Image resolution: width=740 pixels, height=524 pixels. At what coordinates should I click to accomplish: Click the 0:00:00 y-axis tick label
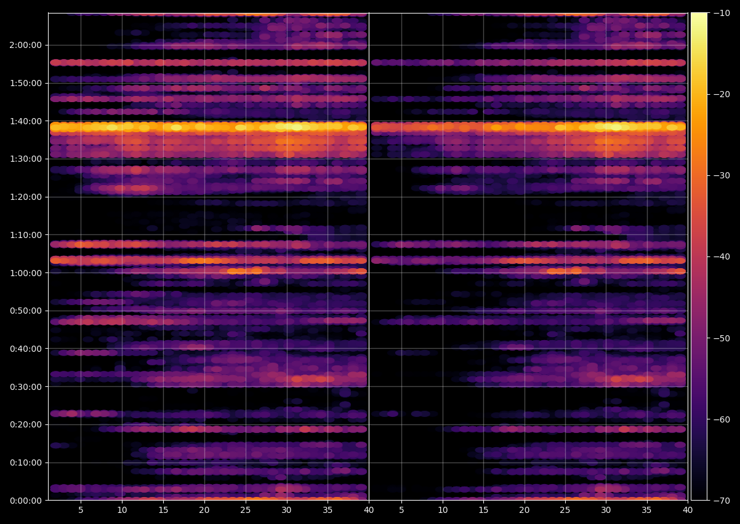[x=26, y=501]
